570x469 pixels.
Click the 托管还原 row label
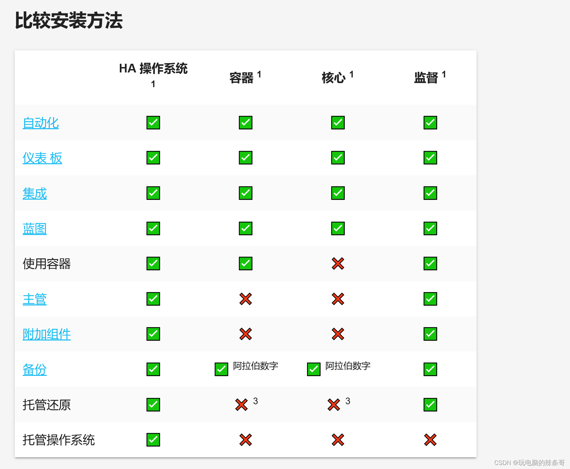click(47, 405)
